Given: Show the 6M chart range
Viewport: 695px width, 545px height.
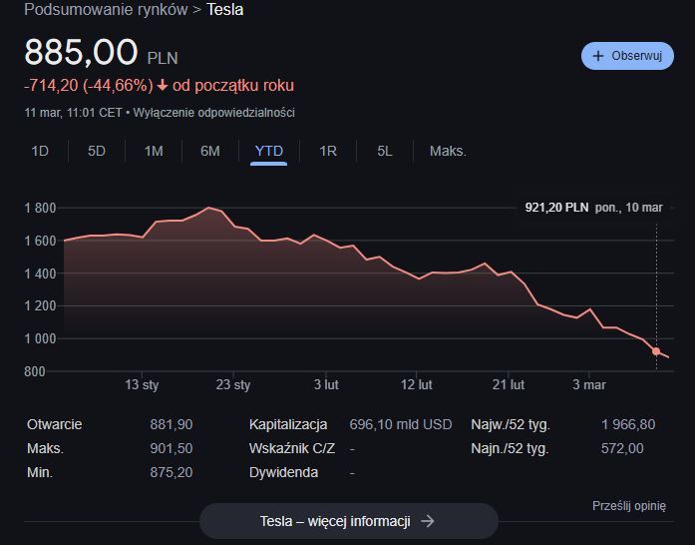Looking at the screenshot, I should 210,151.
